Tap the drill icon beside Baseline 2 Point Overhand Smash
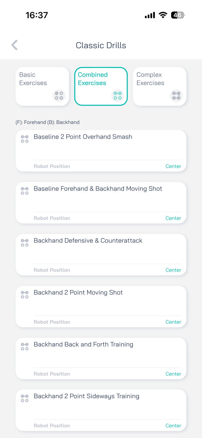 [25, 139]
